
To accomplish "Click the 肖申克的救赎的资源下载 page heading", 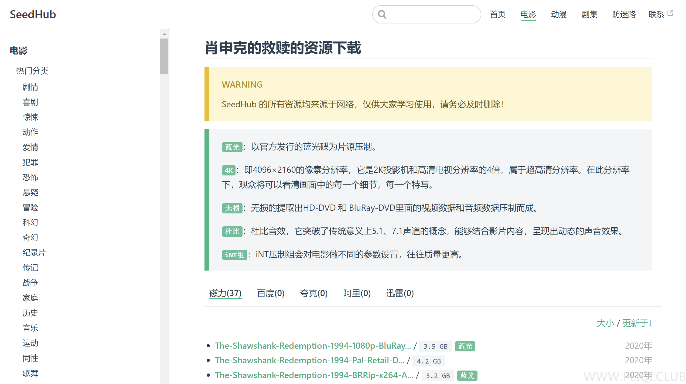I will click(283, 48).
